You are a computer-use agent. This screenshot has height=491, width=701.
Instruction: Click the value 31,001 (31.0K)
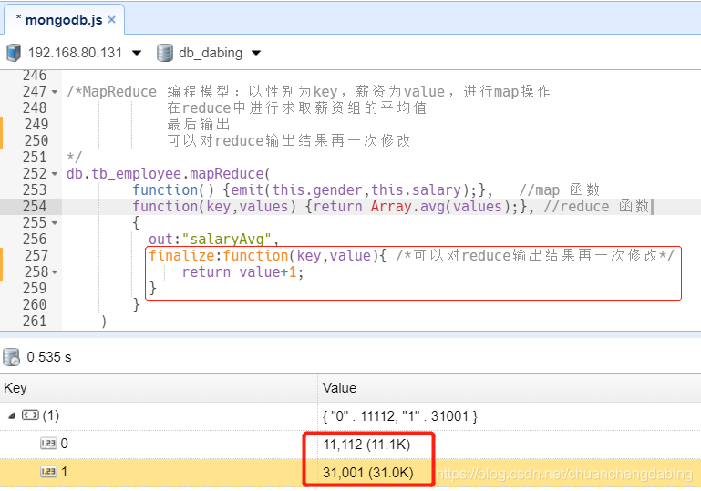[368, 473]
